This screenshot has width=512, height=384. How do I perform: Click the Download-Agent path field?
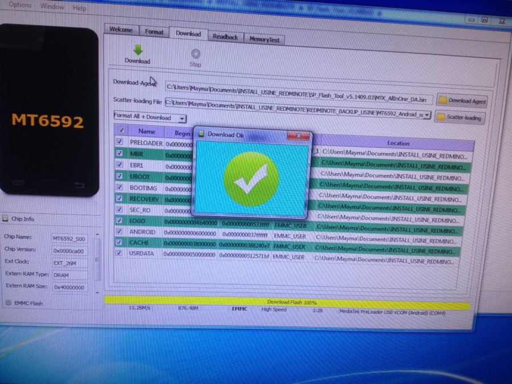tap(299, 93)
